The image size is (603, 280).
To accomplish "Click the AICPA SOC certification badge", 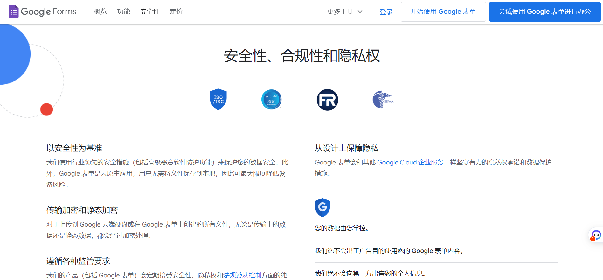I will pos(271,100).
